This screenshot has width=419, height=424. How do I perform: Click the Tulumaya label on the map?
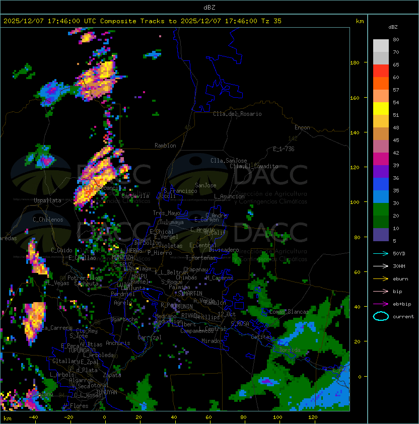tap(172, 222)
